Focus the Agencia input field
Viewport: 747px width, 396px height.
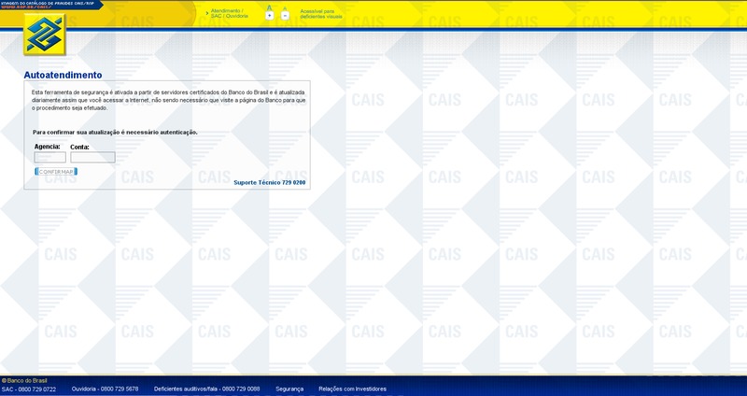[x=49, y=157]
